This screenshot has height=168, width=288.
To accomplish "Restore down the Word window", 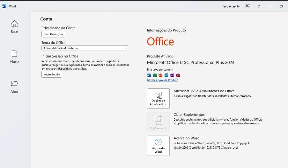I will pos(281,6).
